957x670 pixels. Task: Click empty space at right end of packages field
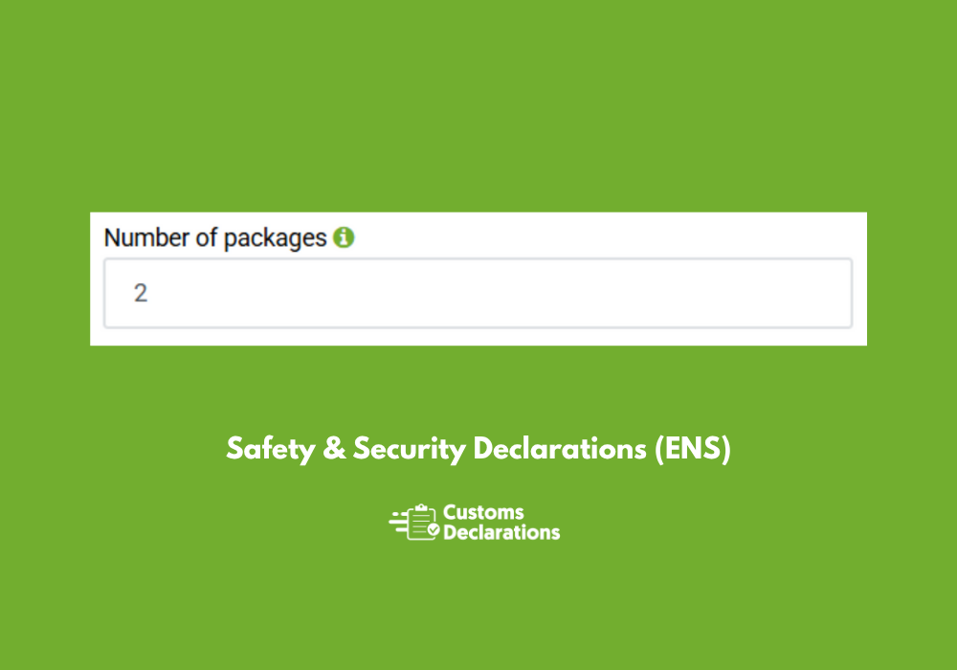click(x=793, y=294)
